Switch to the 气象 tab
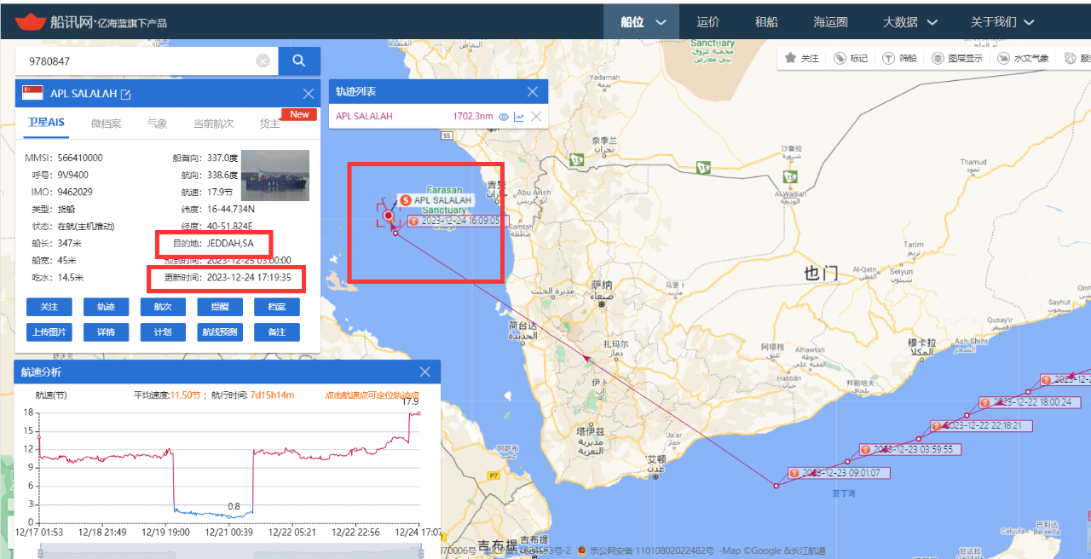Screen dimensions: 1091x559 pyautogui.click(x=157, y=124)
